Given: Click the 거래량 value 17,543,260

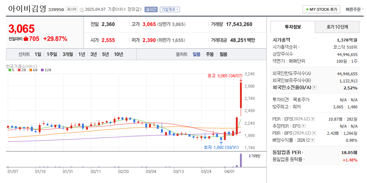Looking at the screenshot, I should (x=239, y=24).
